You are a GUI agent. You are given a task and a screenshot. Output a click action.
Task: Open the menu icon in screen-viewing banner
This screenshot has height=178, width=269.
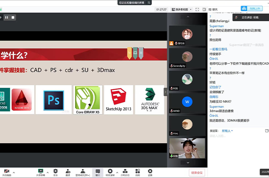pyautogui.click(x=149, y=3)
